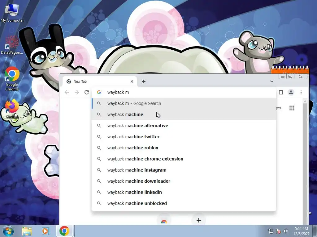Open the Chrome profile avatar
The image size is (317, 237).
[x=291, y=92]
